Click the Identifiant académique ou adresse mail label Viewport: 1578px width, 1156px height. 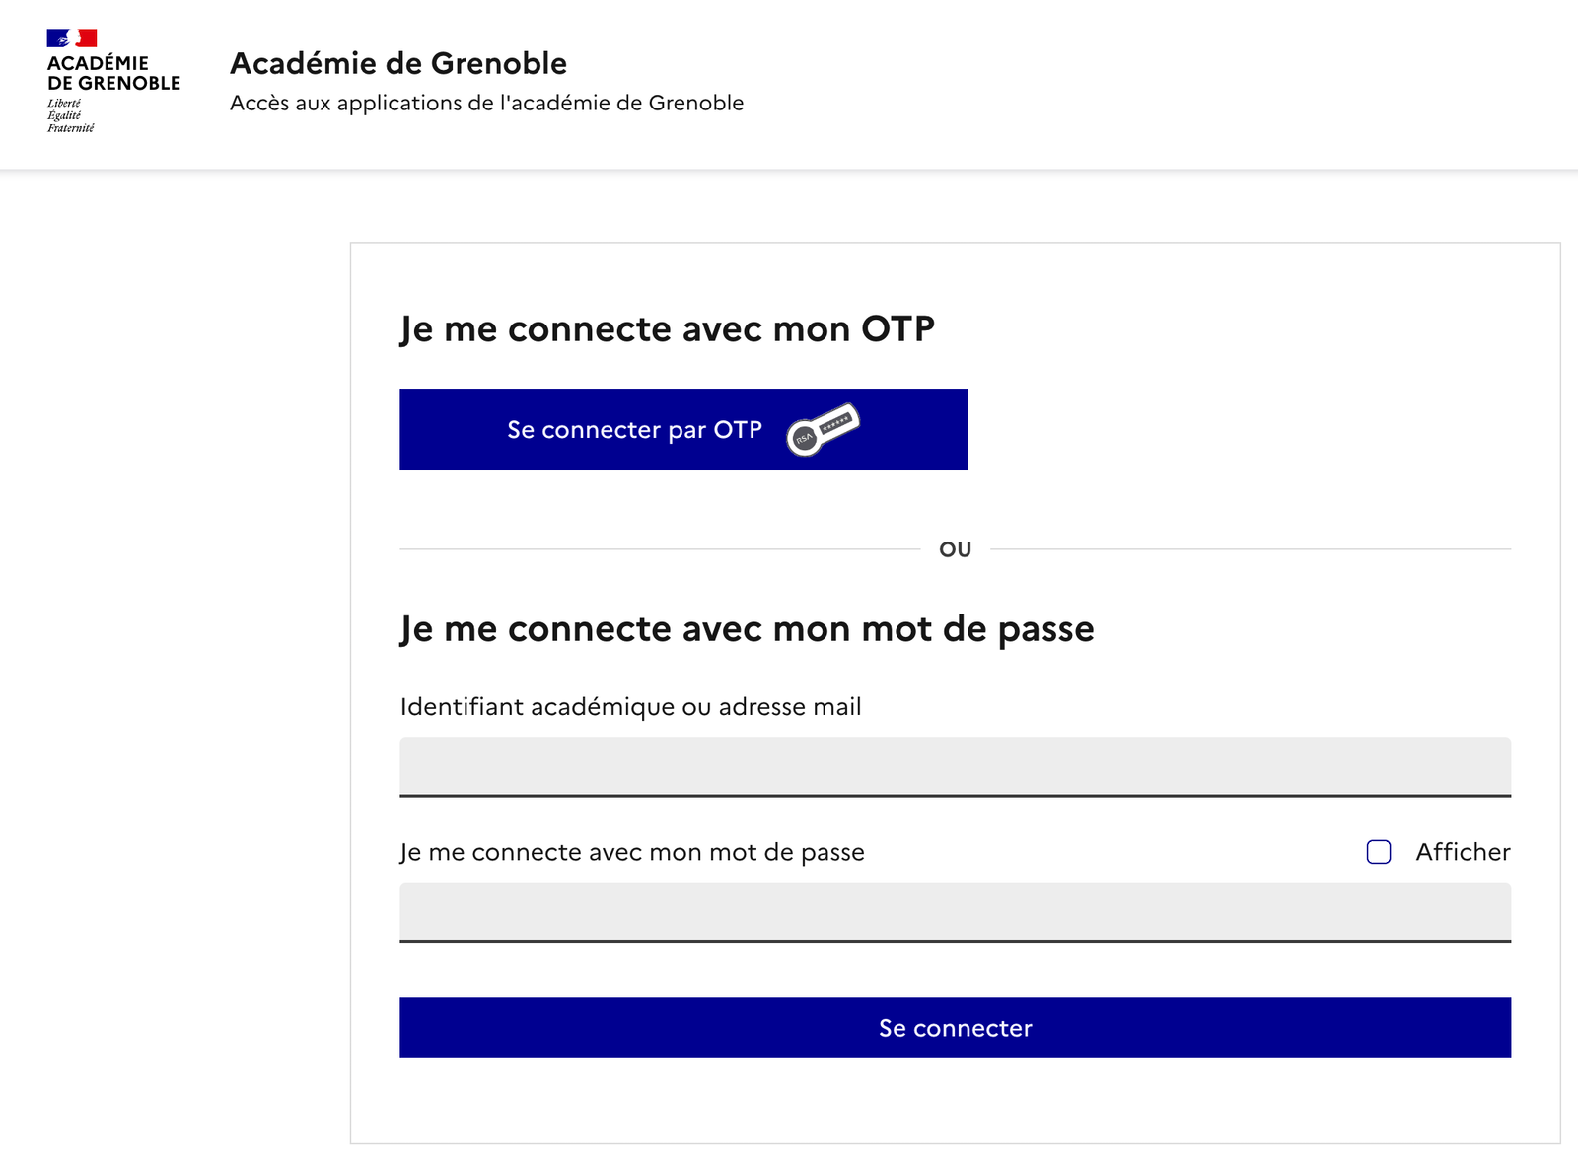tap(630, 706)
